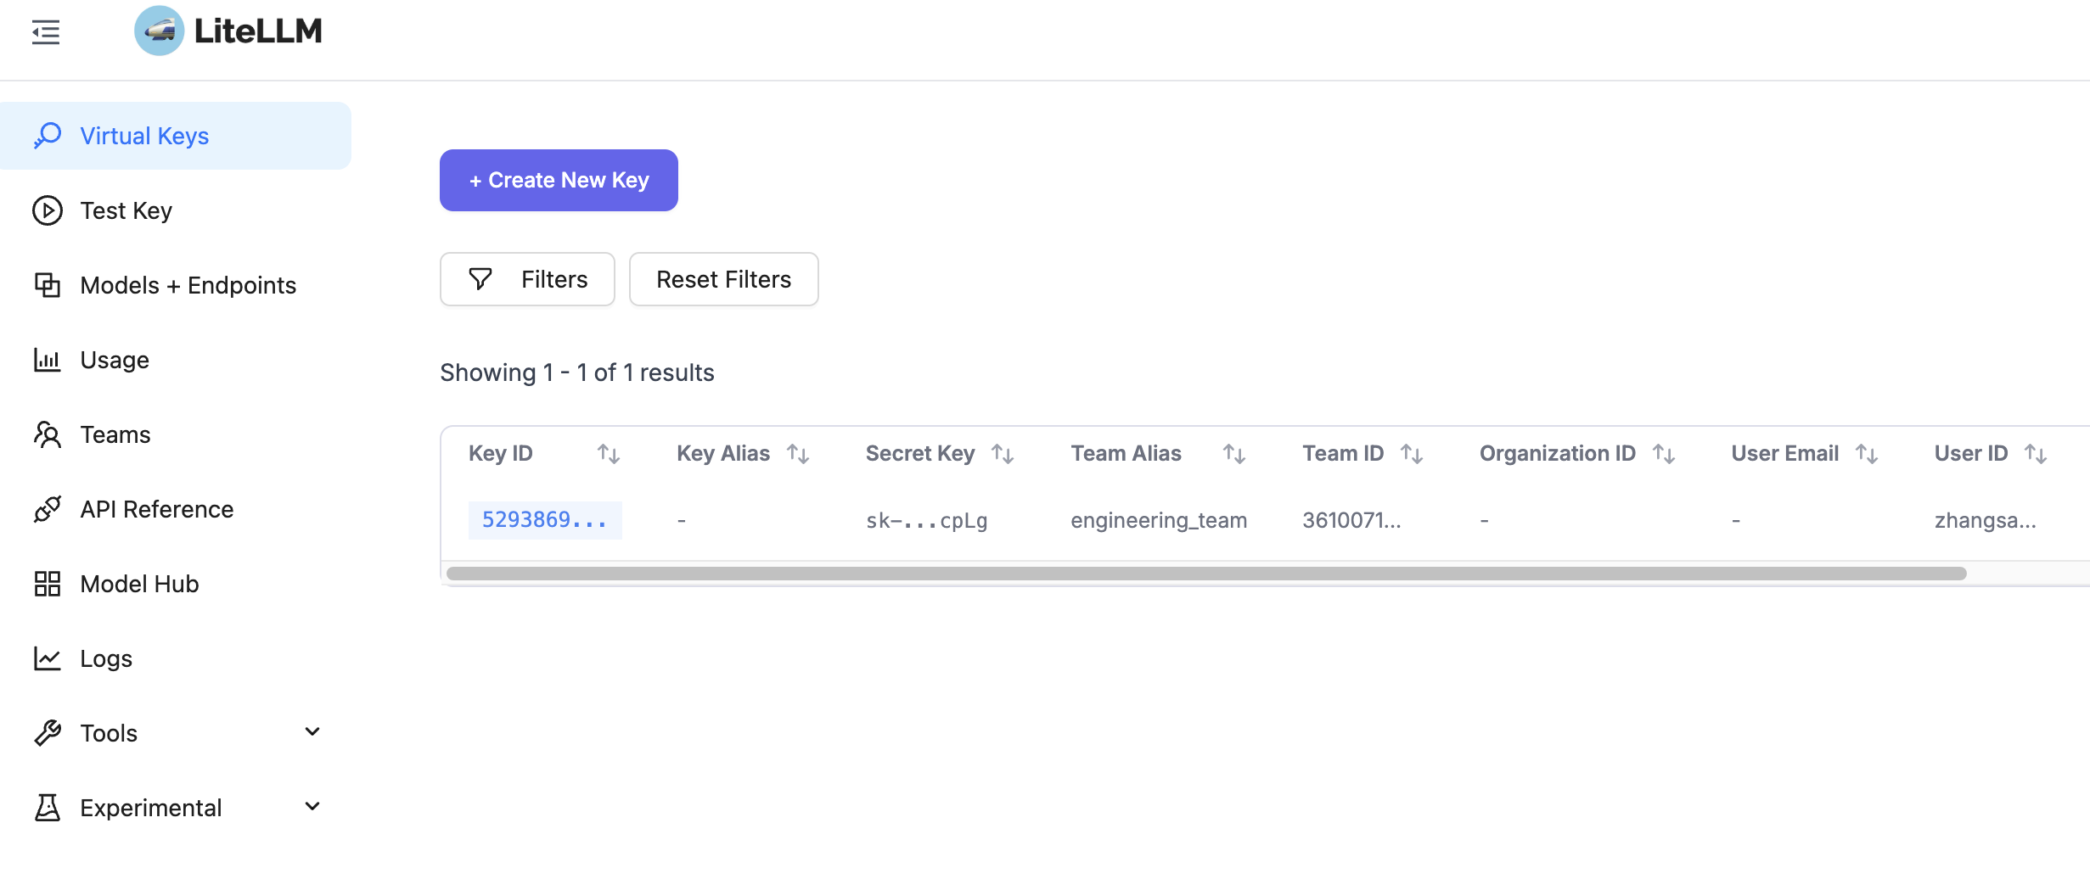Sort table by Key ID arrows
This screenshot has height=879, width=2090.
coord(608,454)
